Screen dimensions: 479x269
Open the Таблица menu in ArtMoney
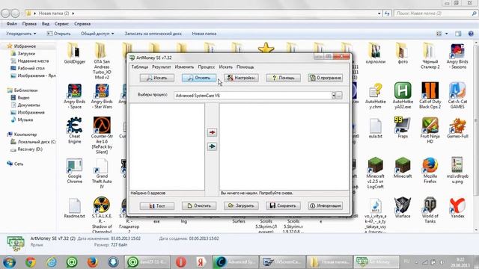(x=140, y=67)
